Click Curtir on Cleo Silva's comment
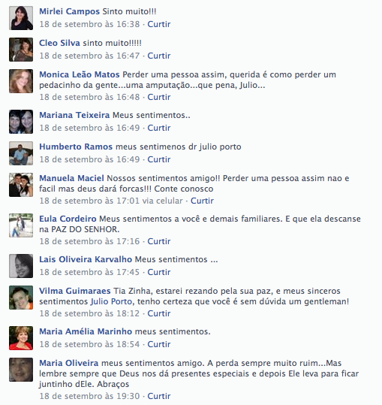This screenshot has height=405, width=382. [159, 56]
